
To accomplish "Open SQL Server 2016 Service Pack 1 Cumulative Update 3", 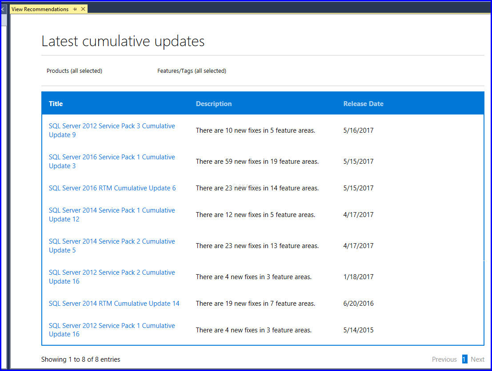I will pos(112,162).
